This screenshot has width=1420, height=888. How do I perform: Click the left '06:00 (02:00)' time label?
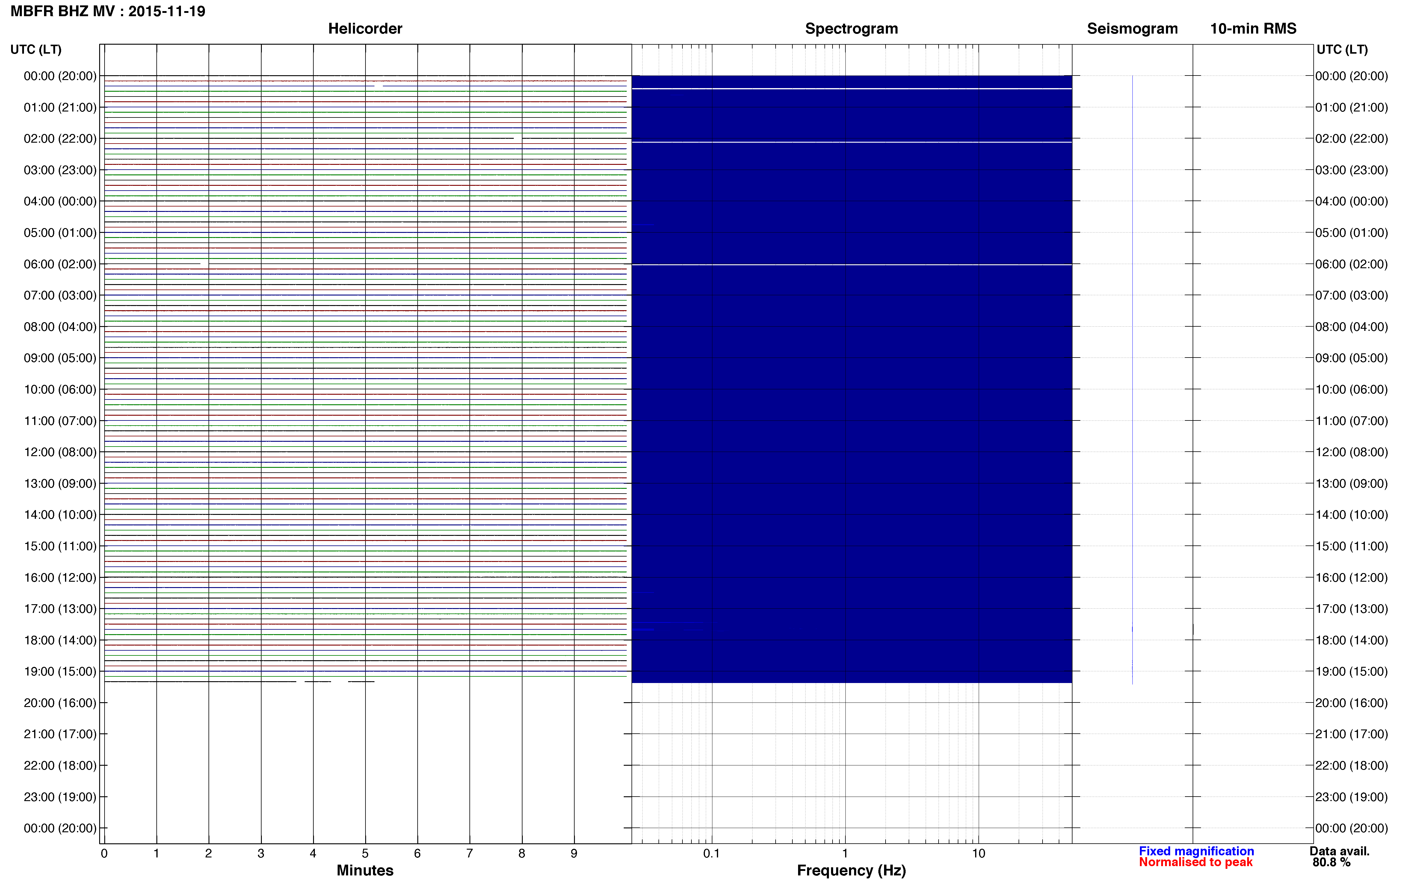(x=60, y=264)
